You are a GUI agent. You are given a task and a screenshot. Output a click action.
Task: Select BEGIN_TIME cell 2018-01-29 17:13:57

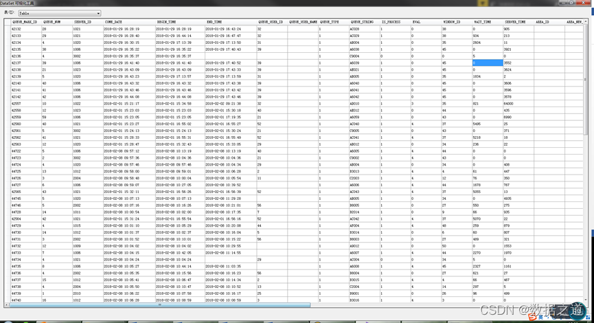click(180, 76)
